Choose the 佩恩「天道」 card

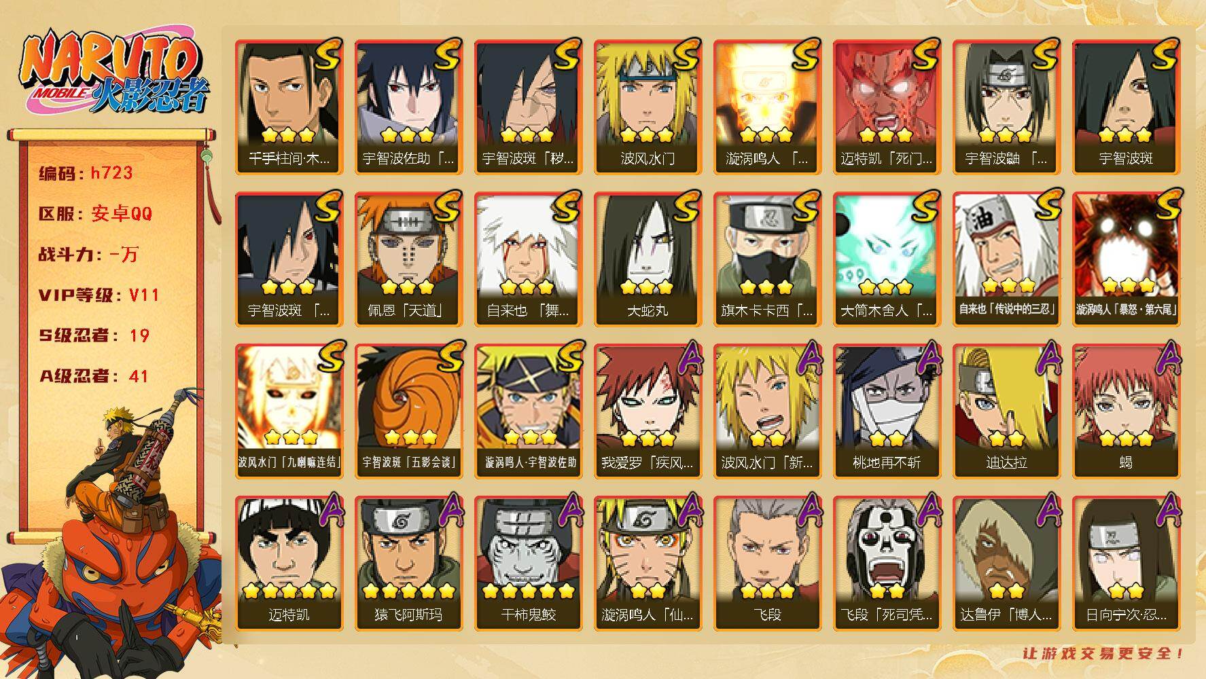click(408, 259)
